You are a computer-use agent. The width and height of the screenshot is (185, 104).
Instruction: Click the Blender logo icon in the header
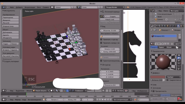(x=128, y=7)
